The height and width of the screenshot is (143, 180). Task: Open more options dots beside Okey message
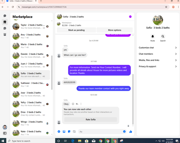point(81,104)
